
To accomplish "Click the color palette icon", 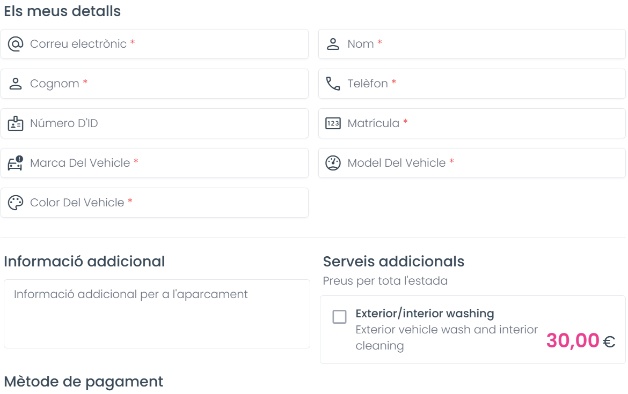I will point(16,203).
